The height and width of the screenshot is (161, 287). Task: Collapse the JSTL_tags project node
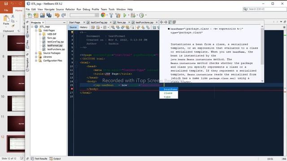tap(32, 27)
